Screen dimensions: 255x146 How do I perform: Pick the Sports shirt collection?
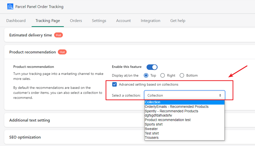(185, 124)
